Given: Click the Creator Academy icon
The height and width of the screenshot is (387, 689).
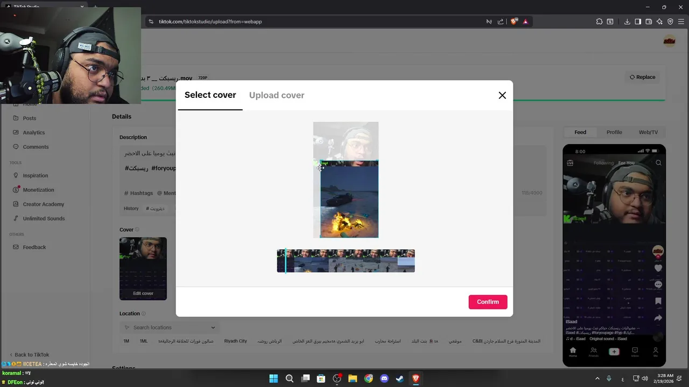Looking at the screenshot, I should pos(16,204).
